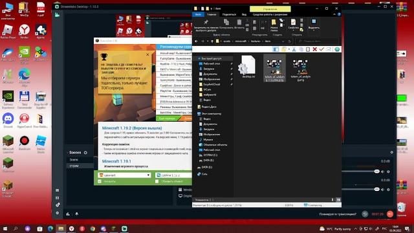Open the Share tab in Explorer ribbon
Screen dimensions: 414x233
pos(229,14)
